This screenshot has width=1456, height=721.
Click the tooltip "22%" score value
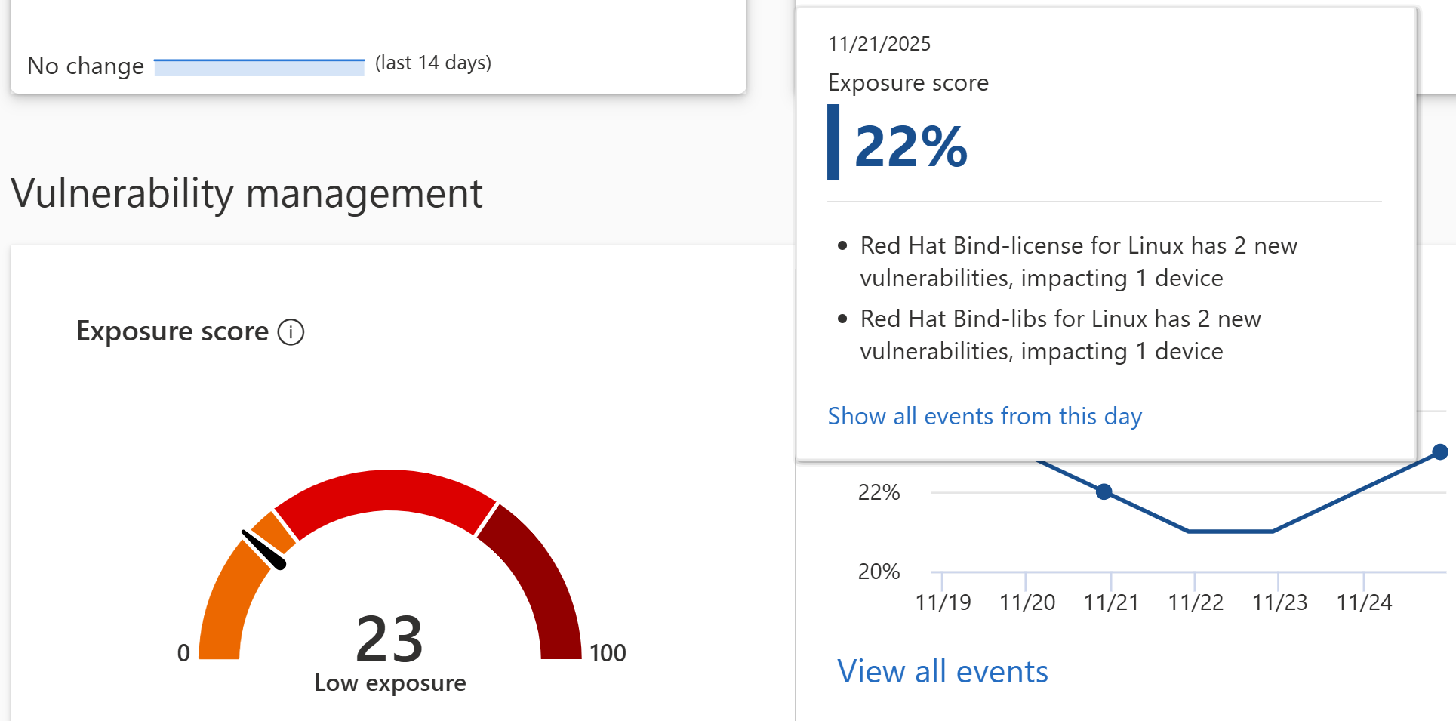coord(910,146)
